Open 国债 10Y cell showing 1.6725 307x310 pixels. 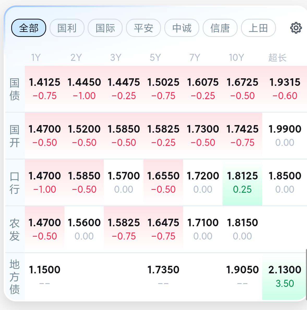[x=242, y=89]
